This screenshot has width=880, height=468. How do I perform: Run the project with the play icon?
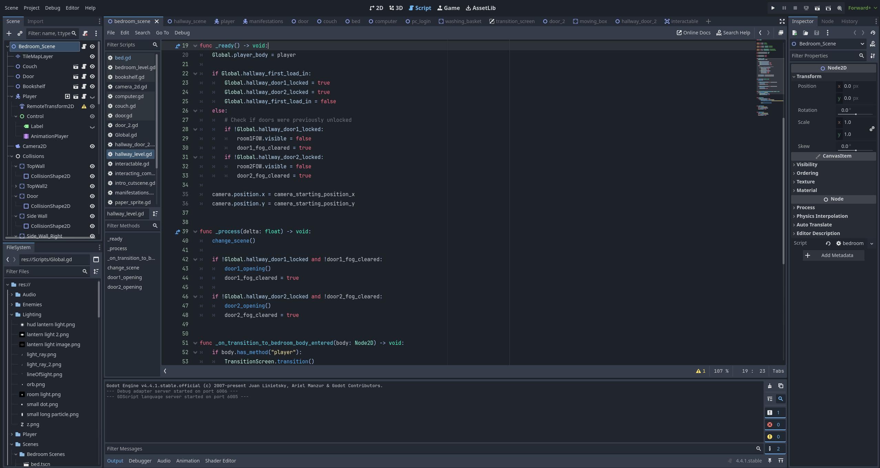click(773, 8)
